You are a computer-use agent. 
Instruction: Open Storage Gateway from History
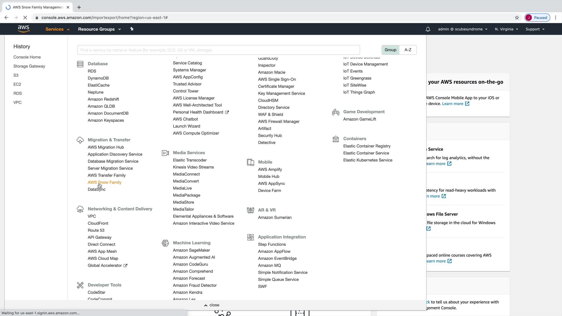pyautogui.click(x=29, y=66)
